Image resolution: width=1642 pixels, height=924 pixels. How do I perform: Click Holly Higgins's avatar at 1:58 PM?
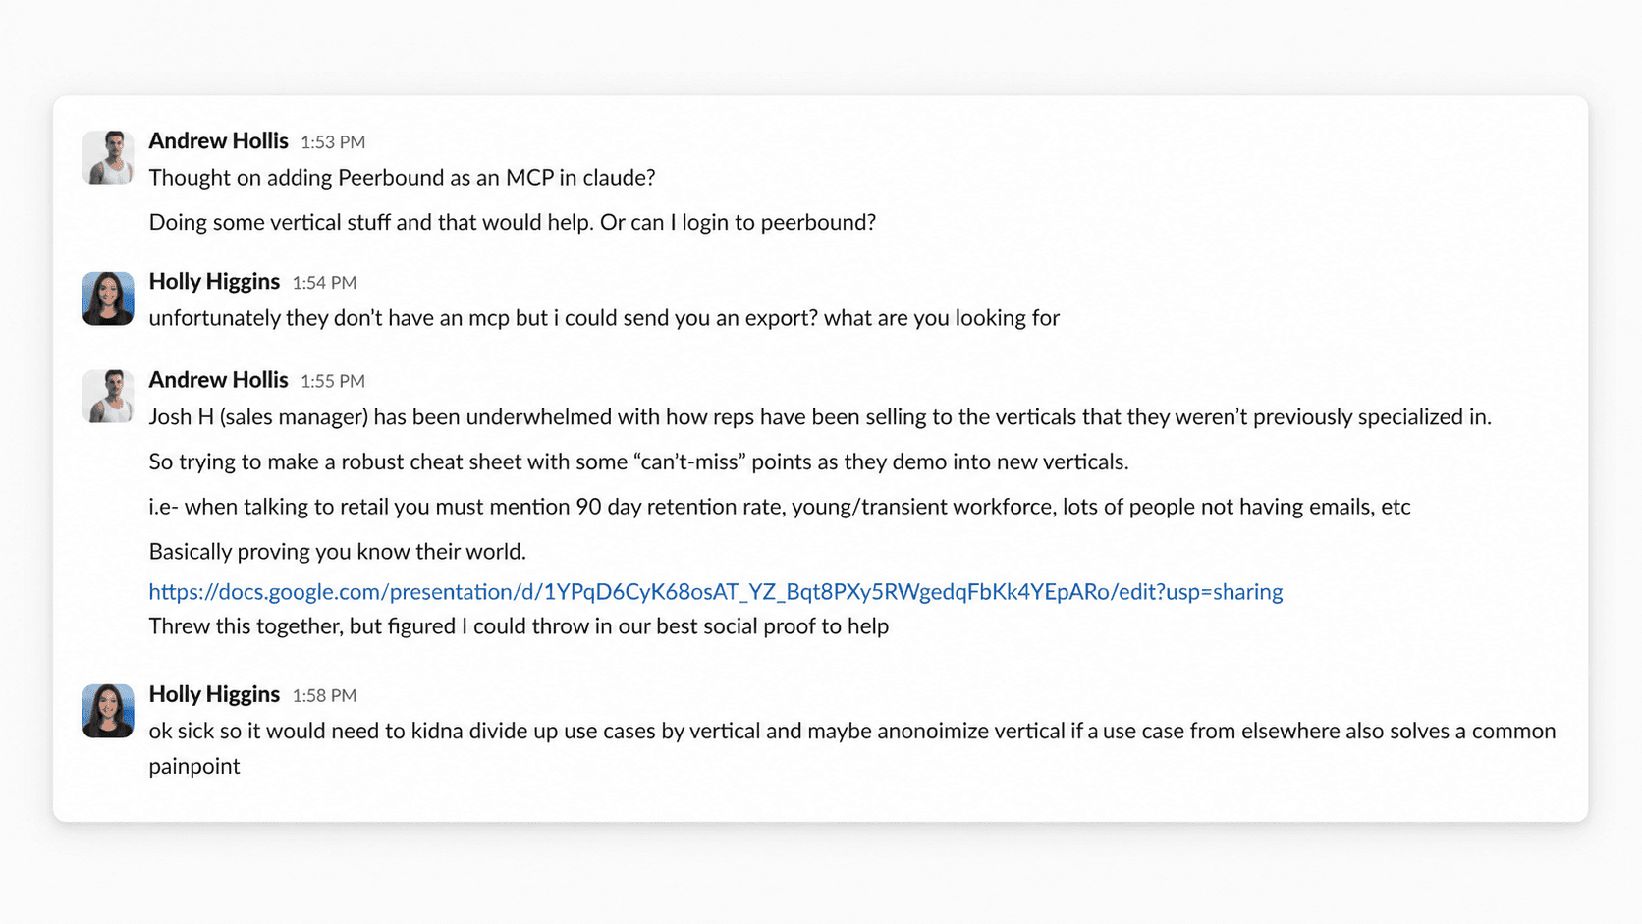[x=108, y=711]
